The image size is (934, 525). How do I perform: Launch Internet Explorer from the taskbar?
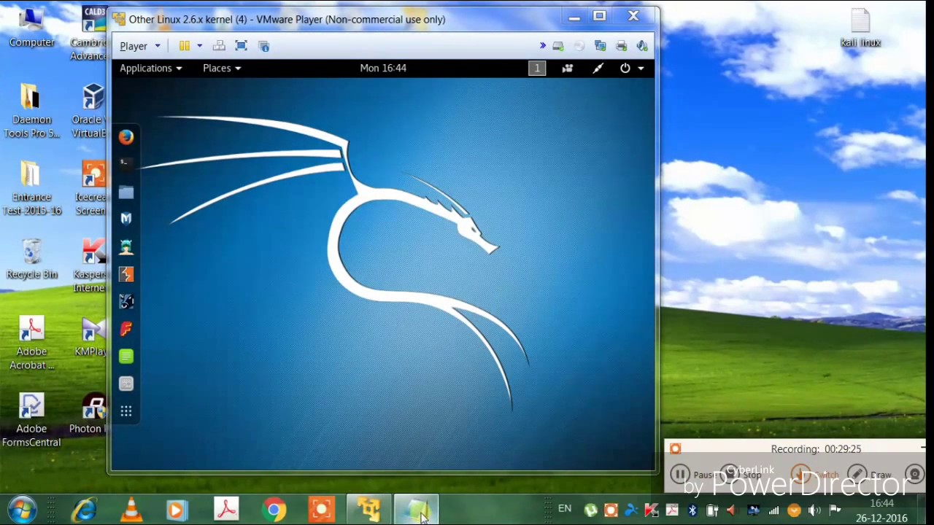84,509
